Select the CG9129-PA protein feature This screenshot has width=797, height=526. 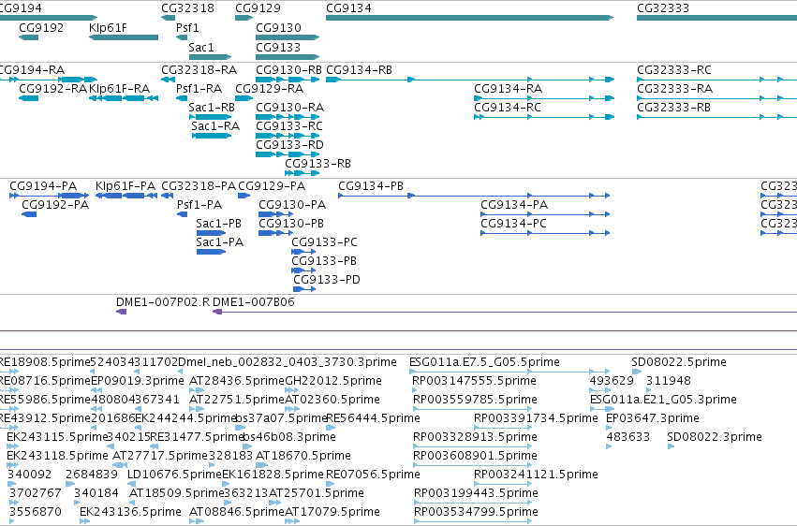click(x=244, y=196)
